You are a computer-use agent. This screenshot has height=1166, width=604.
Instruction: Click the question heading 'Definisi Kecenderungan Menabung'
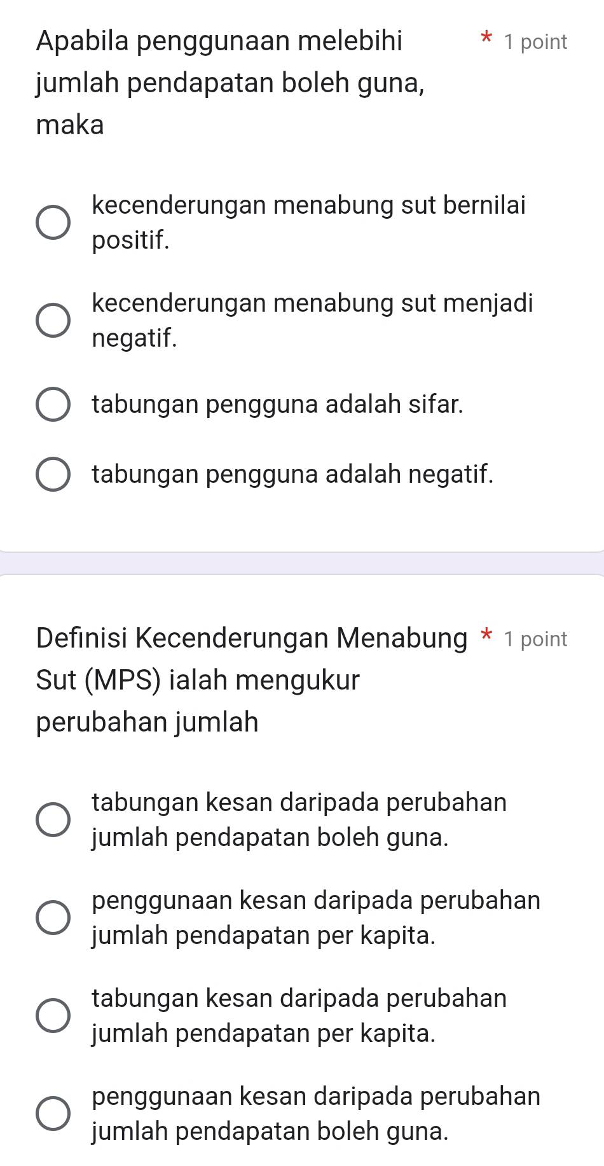pos(251,638)
